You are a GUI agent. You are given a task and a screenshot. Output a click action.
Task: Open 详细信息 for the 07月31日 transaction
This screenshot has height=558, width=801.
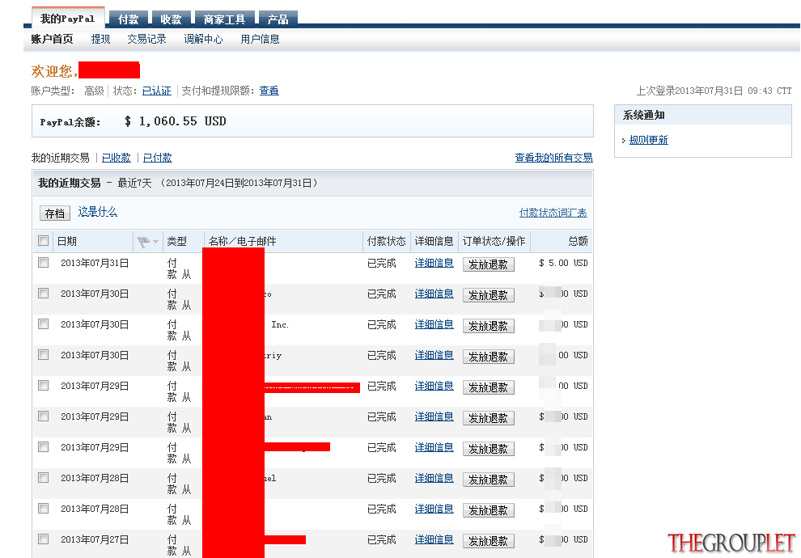(x=434, y=263)
